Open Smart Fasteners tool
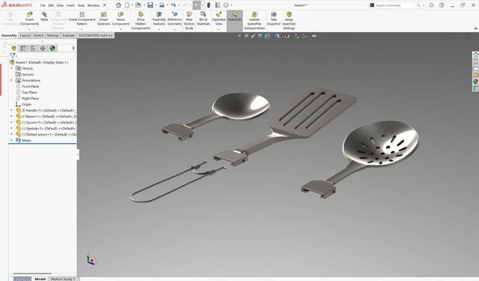Image resolution: width=479 pixels, height=281 pixels. tap(103, 19)
